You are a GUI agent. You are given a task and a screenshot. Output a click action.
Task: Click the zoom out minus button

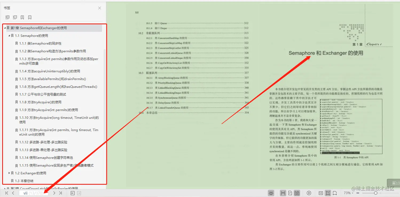pyautogui.click(x=358, y=193)
